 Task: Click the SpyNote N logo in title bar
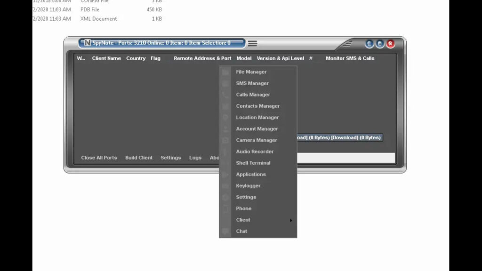tap(88, 43)
